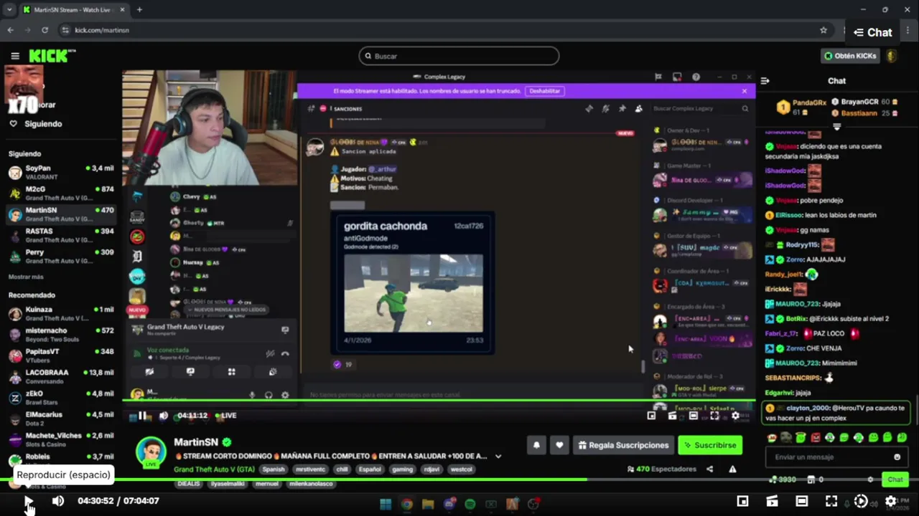Select MartinSN in the following list
Screen dimensions: 919x516
pos(61,214)
